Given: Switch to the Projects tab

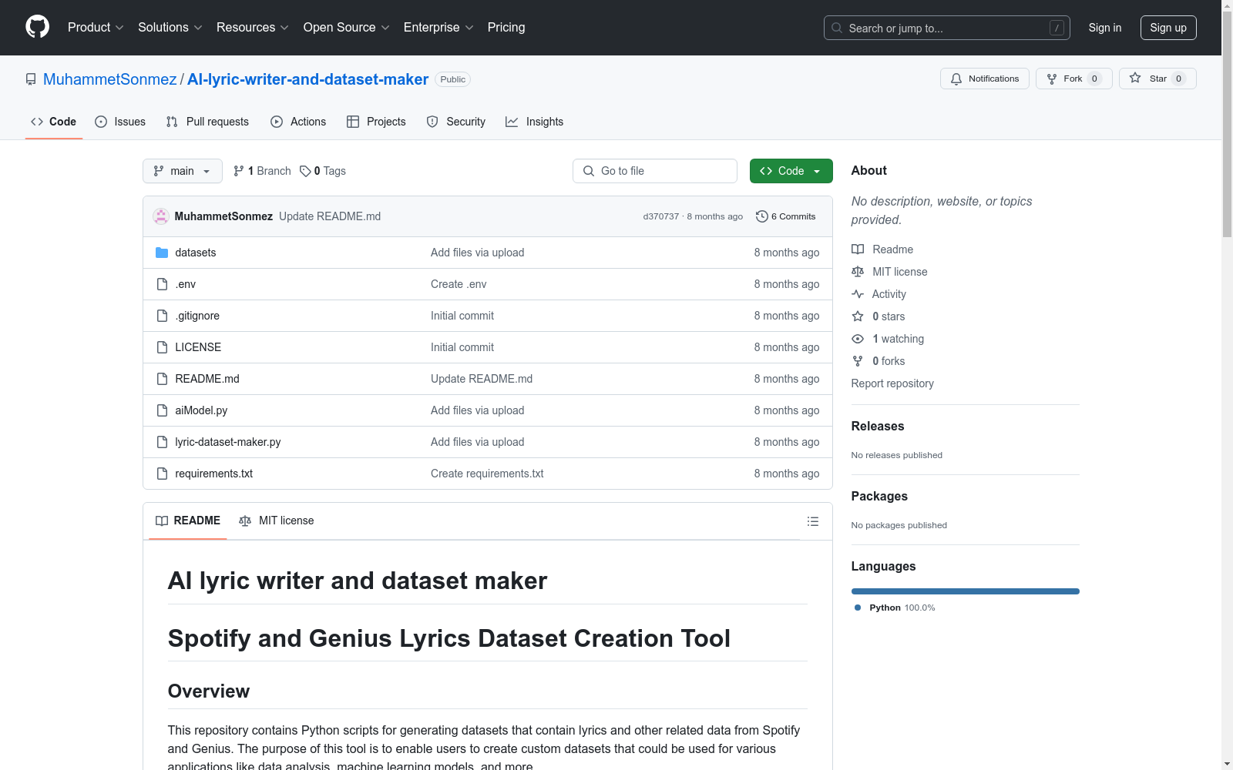Looking at the screenshot, I should (376, 122).
